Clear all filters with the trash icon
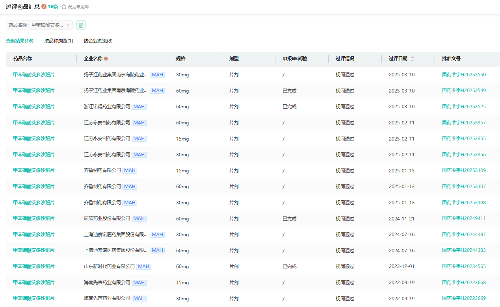This screenshot has height=307, width=500. [x=81, y=25]
